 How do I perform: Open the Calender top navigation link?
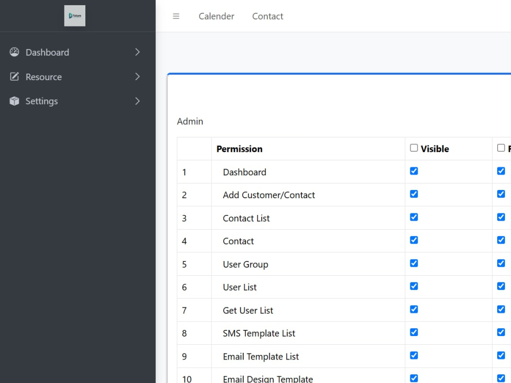[216, 16]
